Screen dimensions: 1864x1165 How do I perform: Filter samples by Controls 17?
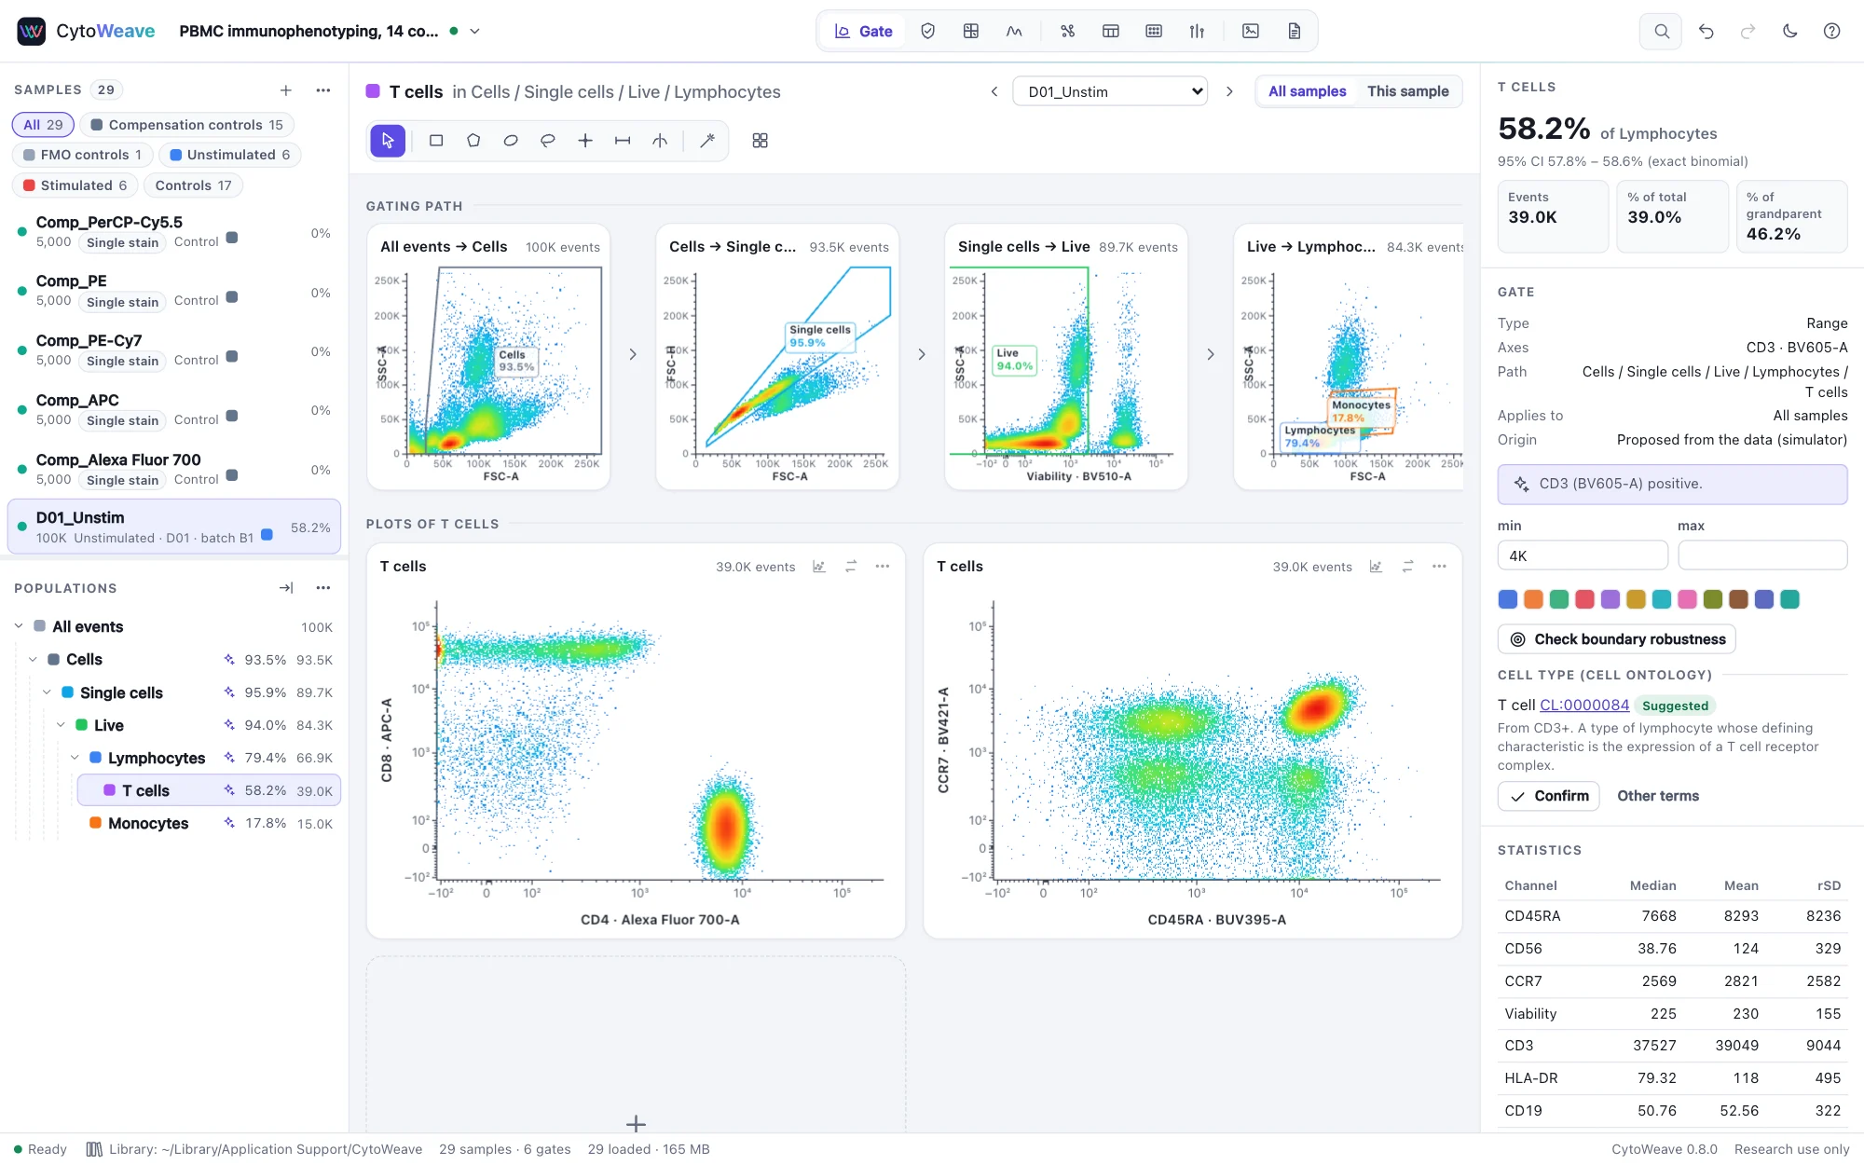[193, 185]
